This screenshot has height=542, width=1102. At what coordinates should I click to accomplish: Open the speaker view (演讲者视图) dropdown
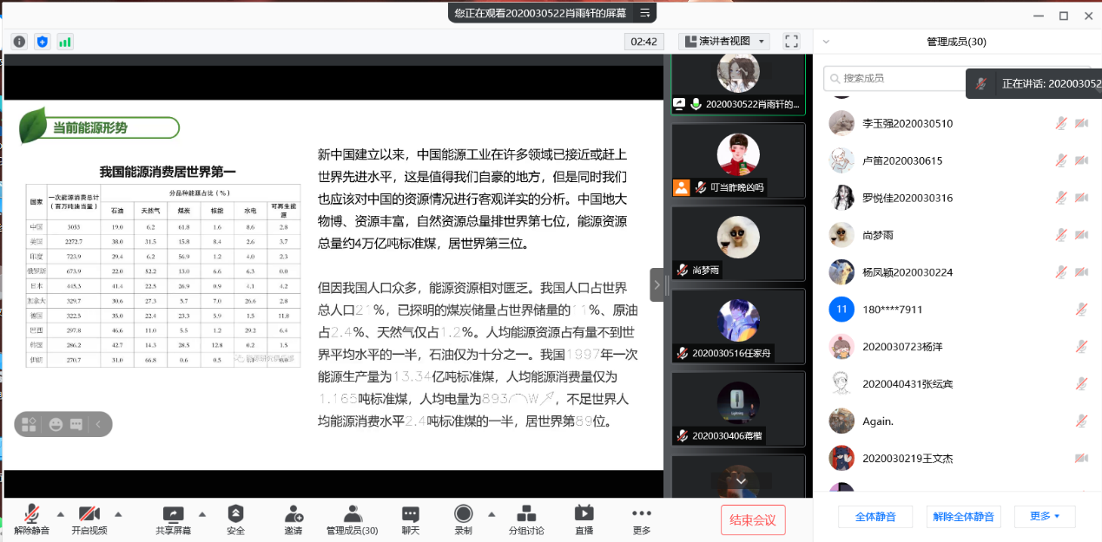tap(725, 41)
